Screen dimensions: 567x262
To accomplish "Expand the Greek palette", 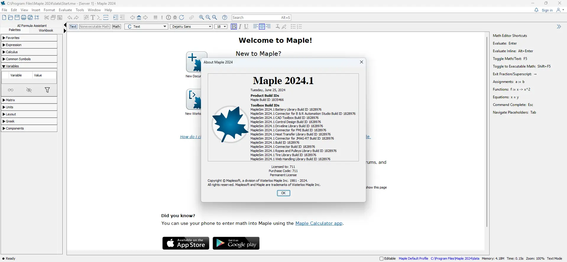I will (29, 121).
